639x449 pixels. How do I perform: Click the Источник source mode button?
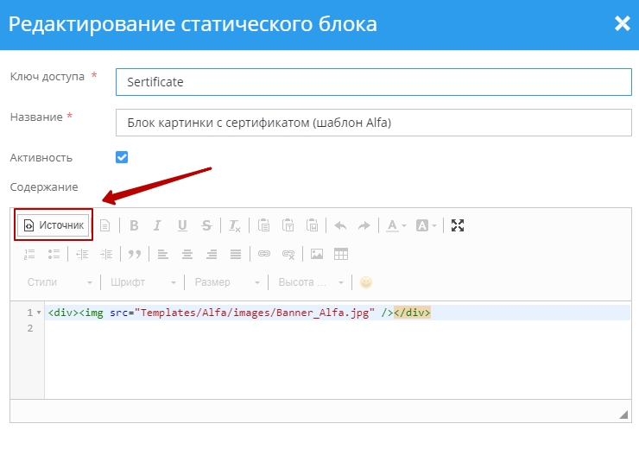[x=54, y=225]
